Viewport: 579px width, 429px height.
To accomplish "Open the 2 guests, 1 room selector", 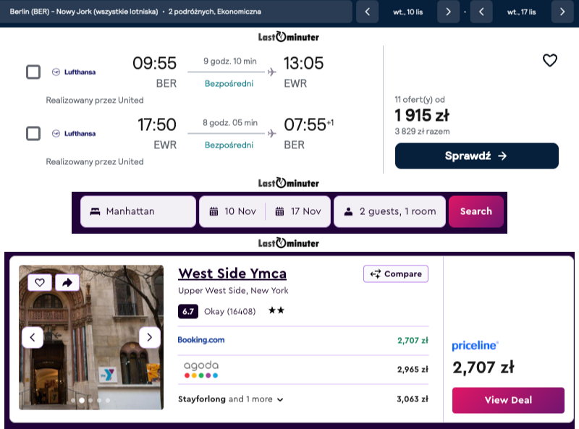I will click(x=389, y=211).
